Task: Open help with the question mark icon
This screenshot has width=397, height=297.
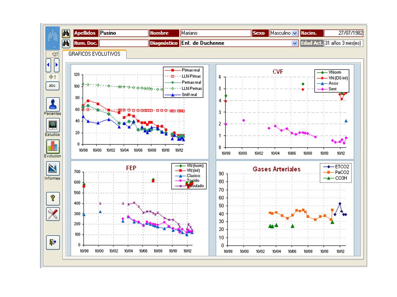Action: (53, 198)
